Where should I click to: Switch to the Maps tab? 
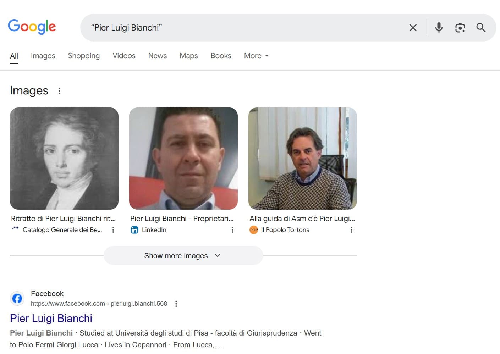(x=189, y=56)
